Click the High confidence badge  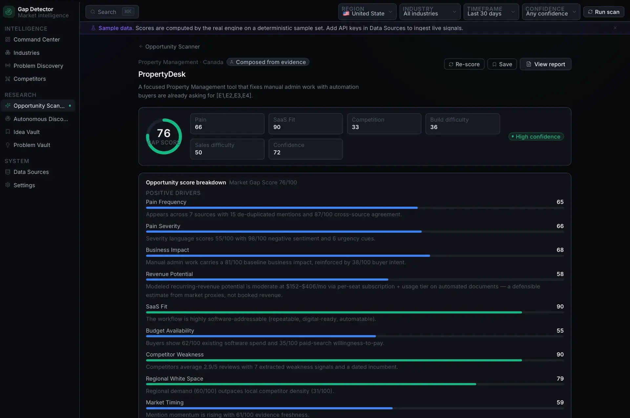click(x=536, y=136)
